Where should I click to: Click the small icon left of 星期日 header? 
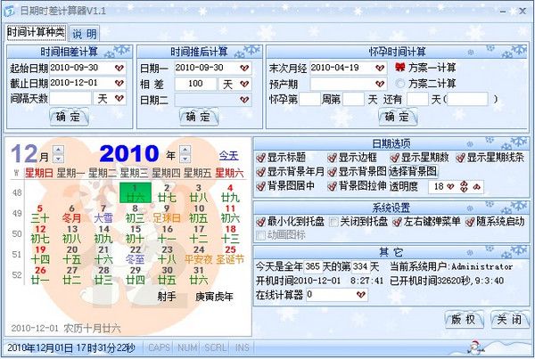tap(16, 172)
